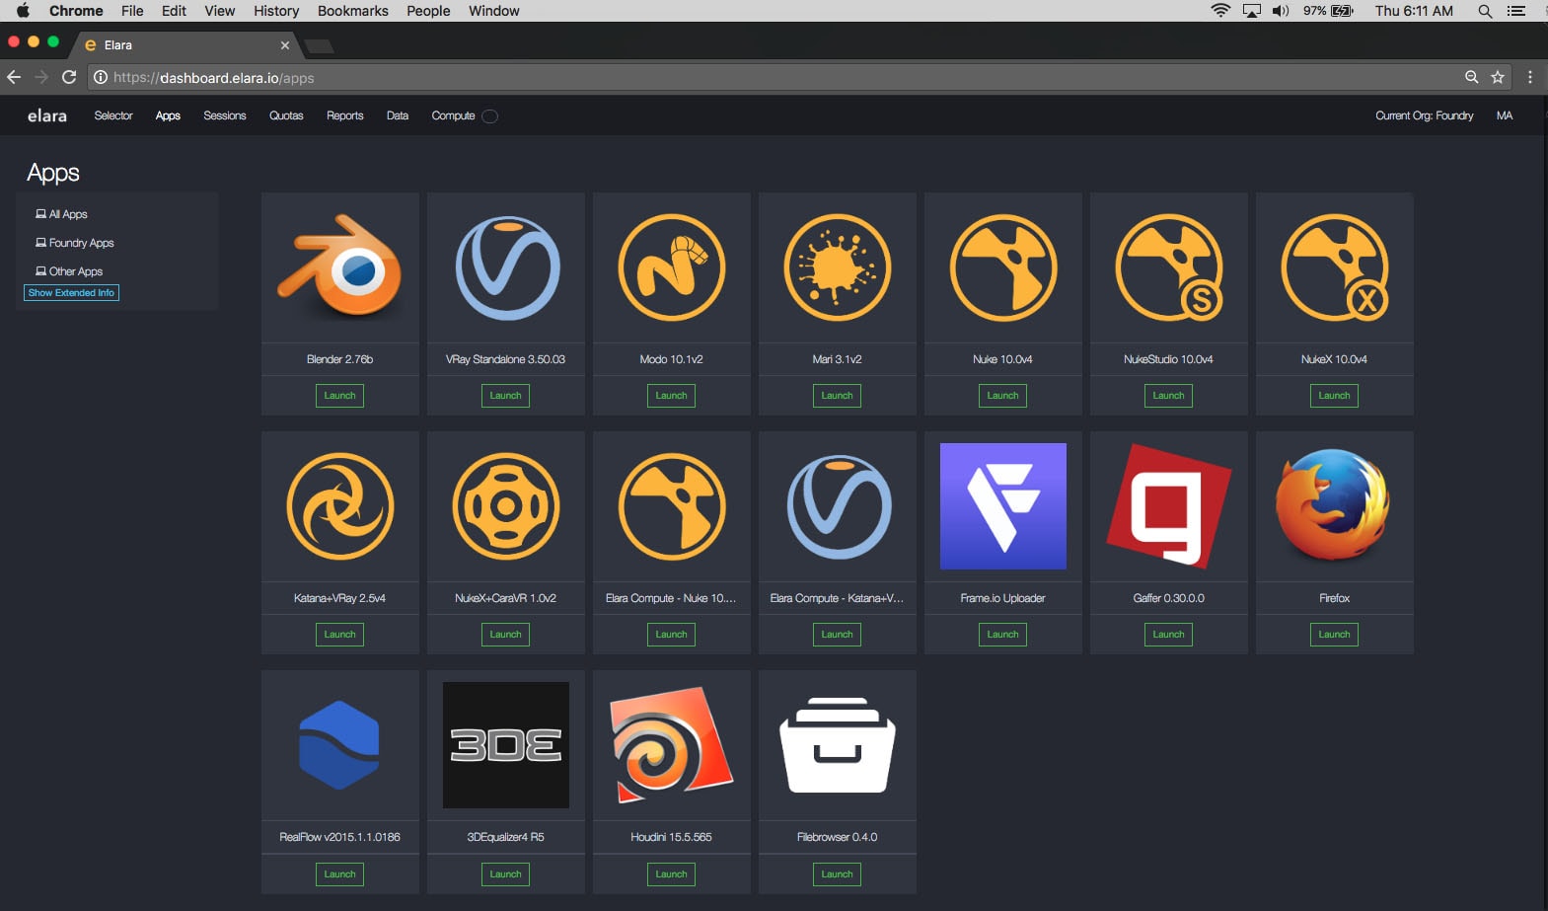The image size is (1548, 911).
Task: Click the 3DEqualizer4 R5 icon
Action: [506, 745]
